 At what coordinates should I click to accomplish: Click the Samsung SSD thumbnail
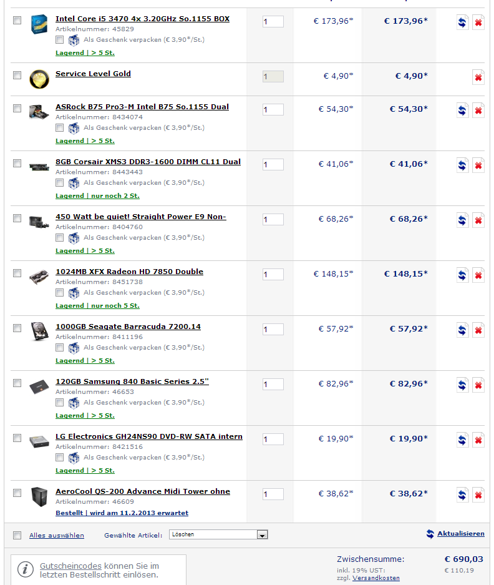pyautogui.click(x=39, y=386)
